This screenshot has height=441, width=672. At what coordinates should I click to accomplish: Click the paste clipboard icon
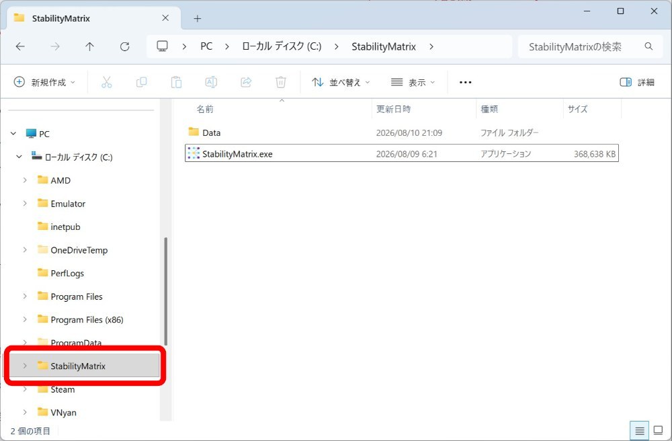pos(176,82)
